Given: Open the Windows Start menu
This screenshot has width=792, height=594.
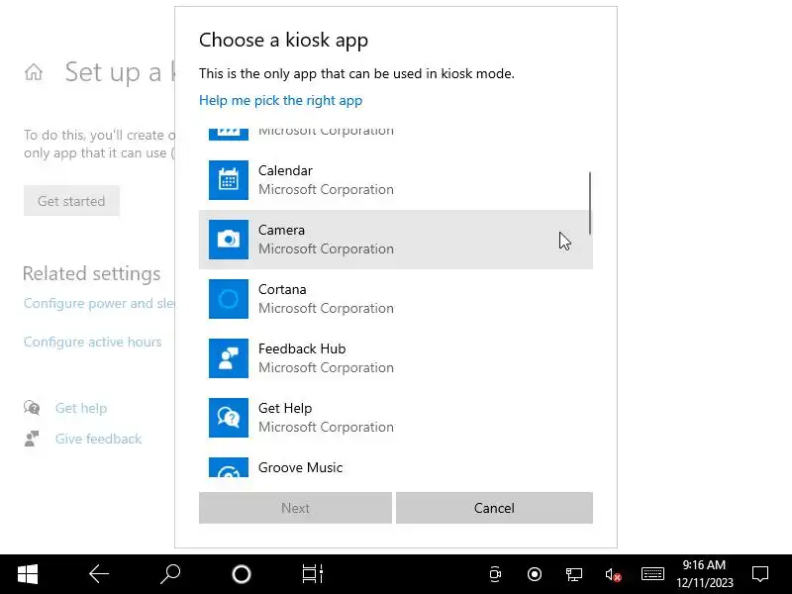Looking at the screenshot, I should 28,574.
